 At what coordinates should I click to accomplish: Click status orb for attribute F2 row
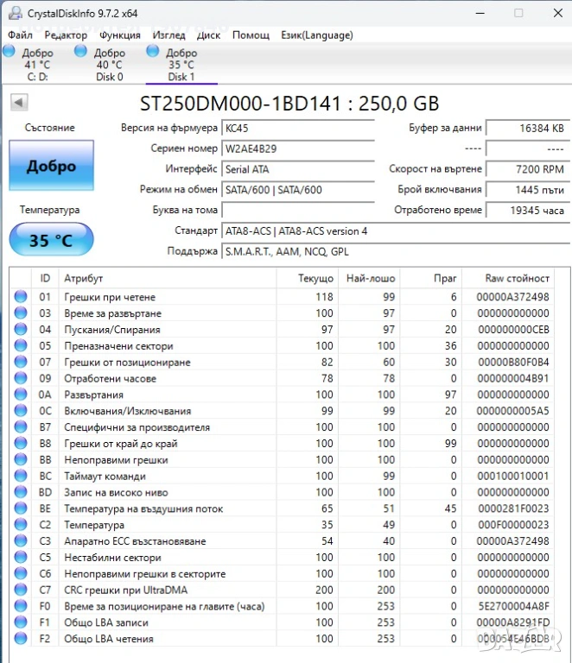coord(21,639)
